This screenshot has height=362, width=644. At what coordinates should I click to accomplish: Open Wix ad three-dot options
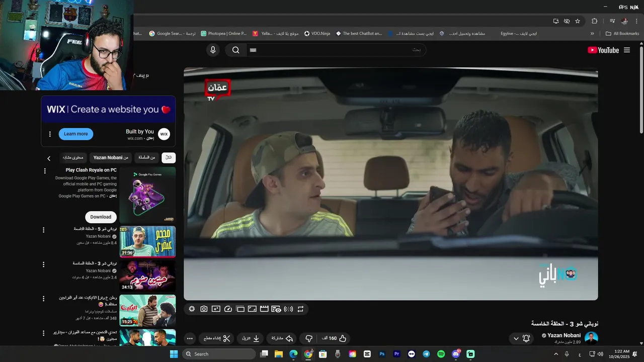(50, 134)
